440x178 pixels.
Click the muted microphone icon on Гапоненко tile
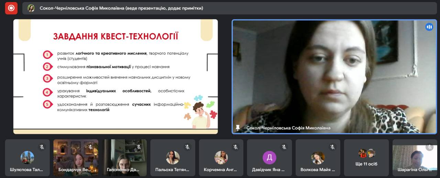coord(139,147)
